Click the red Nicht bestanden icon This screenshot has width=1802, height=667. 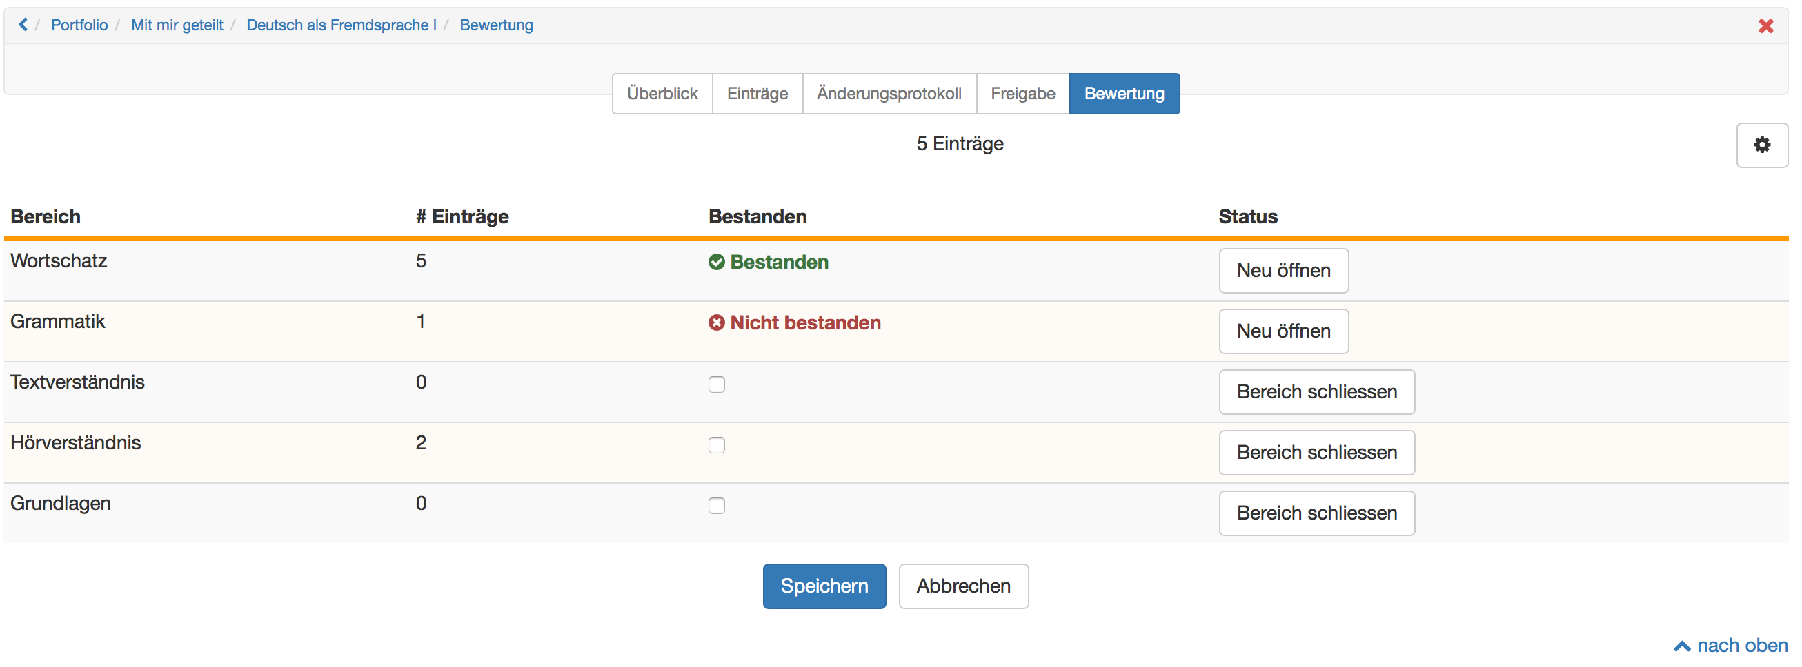pyautogui.click(x=716, y=322)
